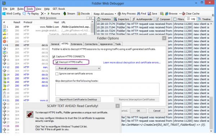
Task: Open the Help menu
Action: [x=47, y=9]
